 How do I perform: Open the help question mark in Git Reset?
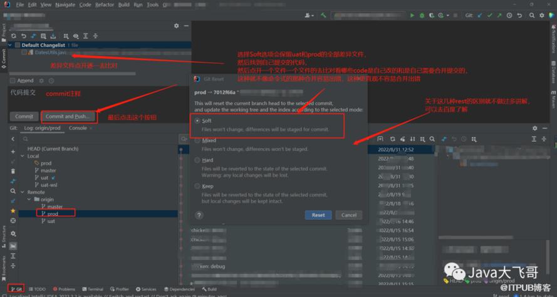(x=199, y=214)
